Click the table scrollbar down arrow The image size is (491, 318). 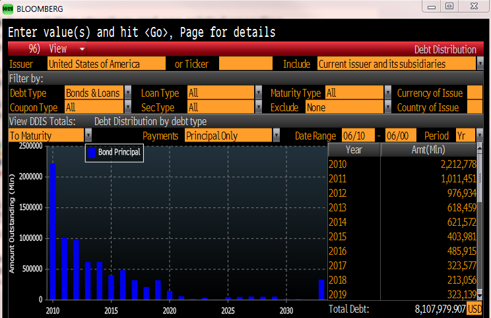479,295
